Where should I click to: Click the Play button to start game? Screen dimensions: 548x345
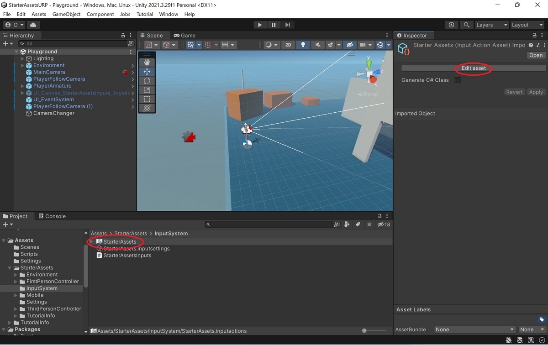pyautogui.click(x=259, y=25)
